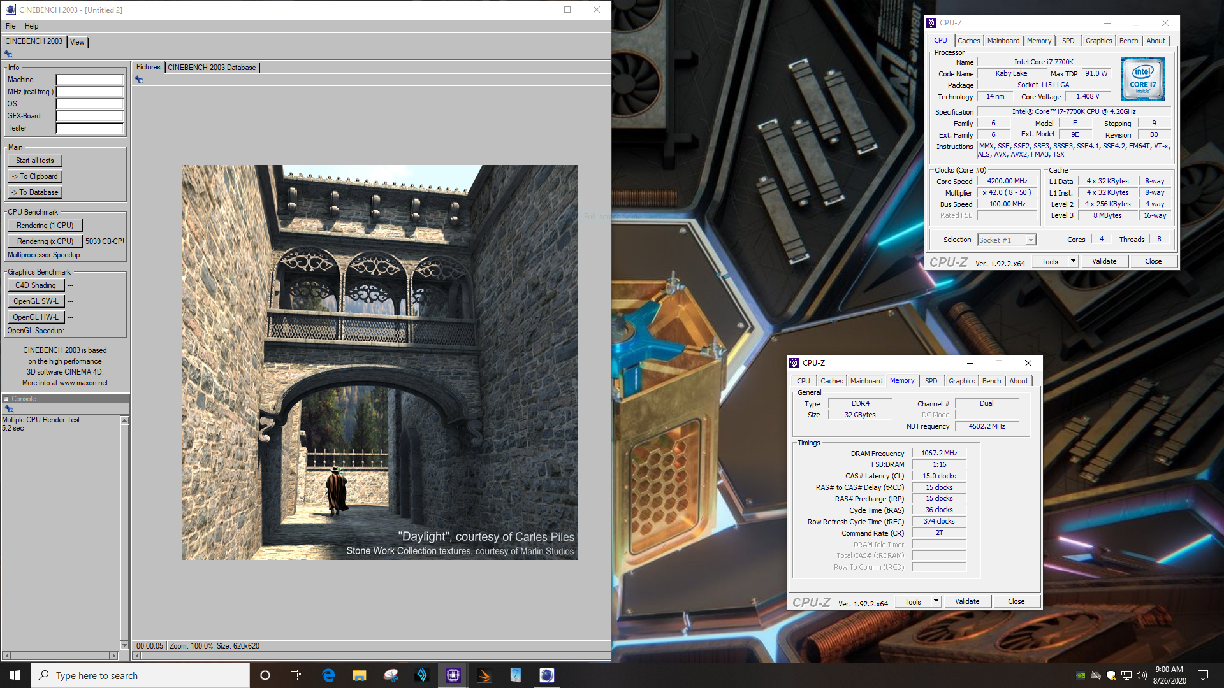
Task: Expand the Tools dropdown arrow in the upper CPU-Z window
Action: point(1073,261)
